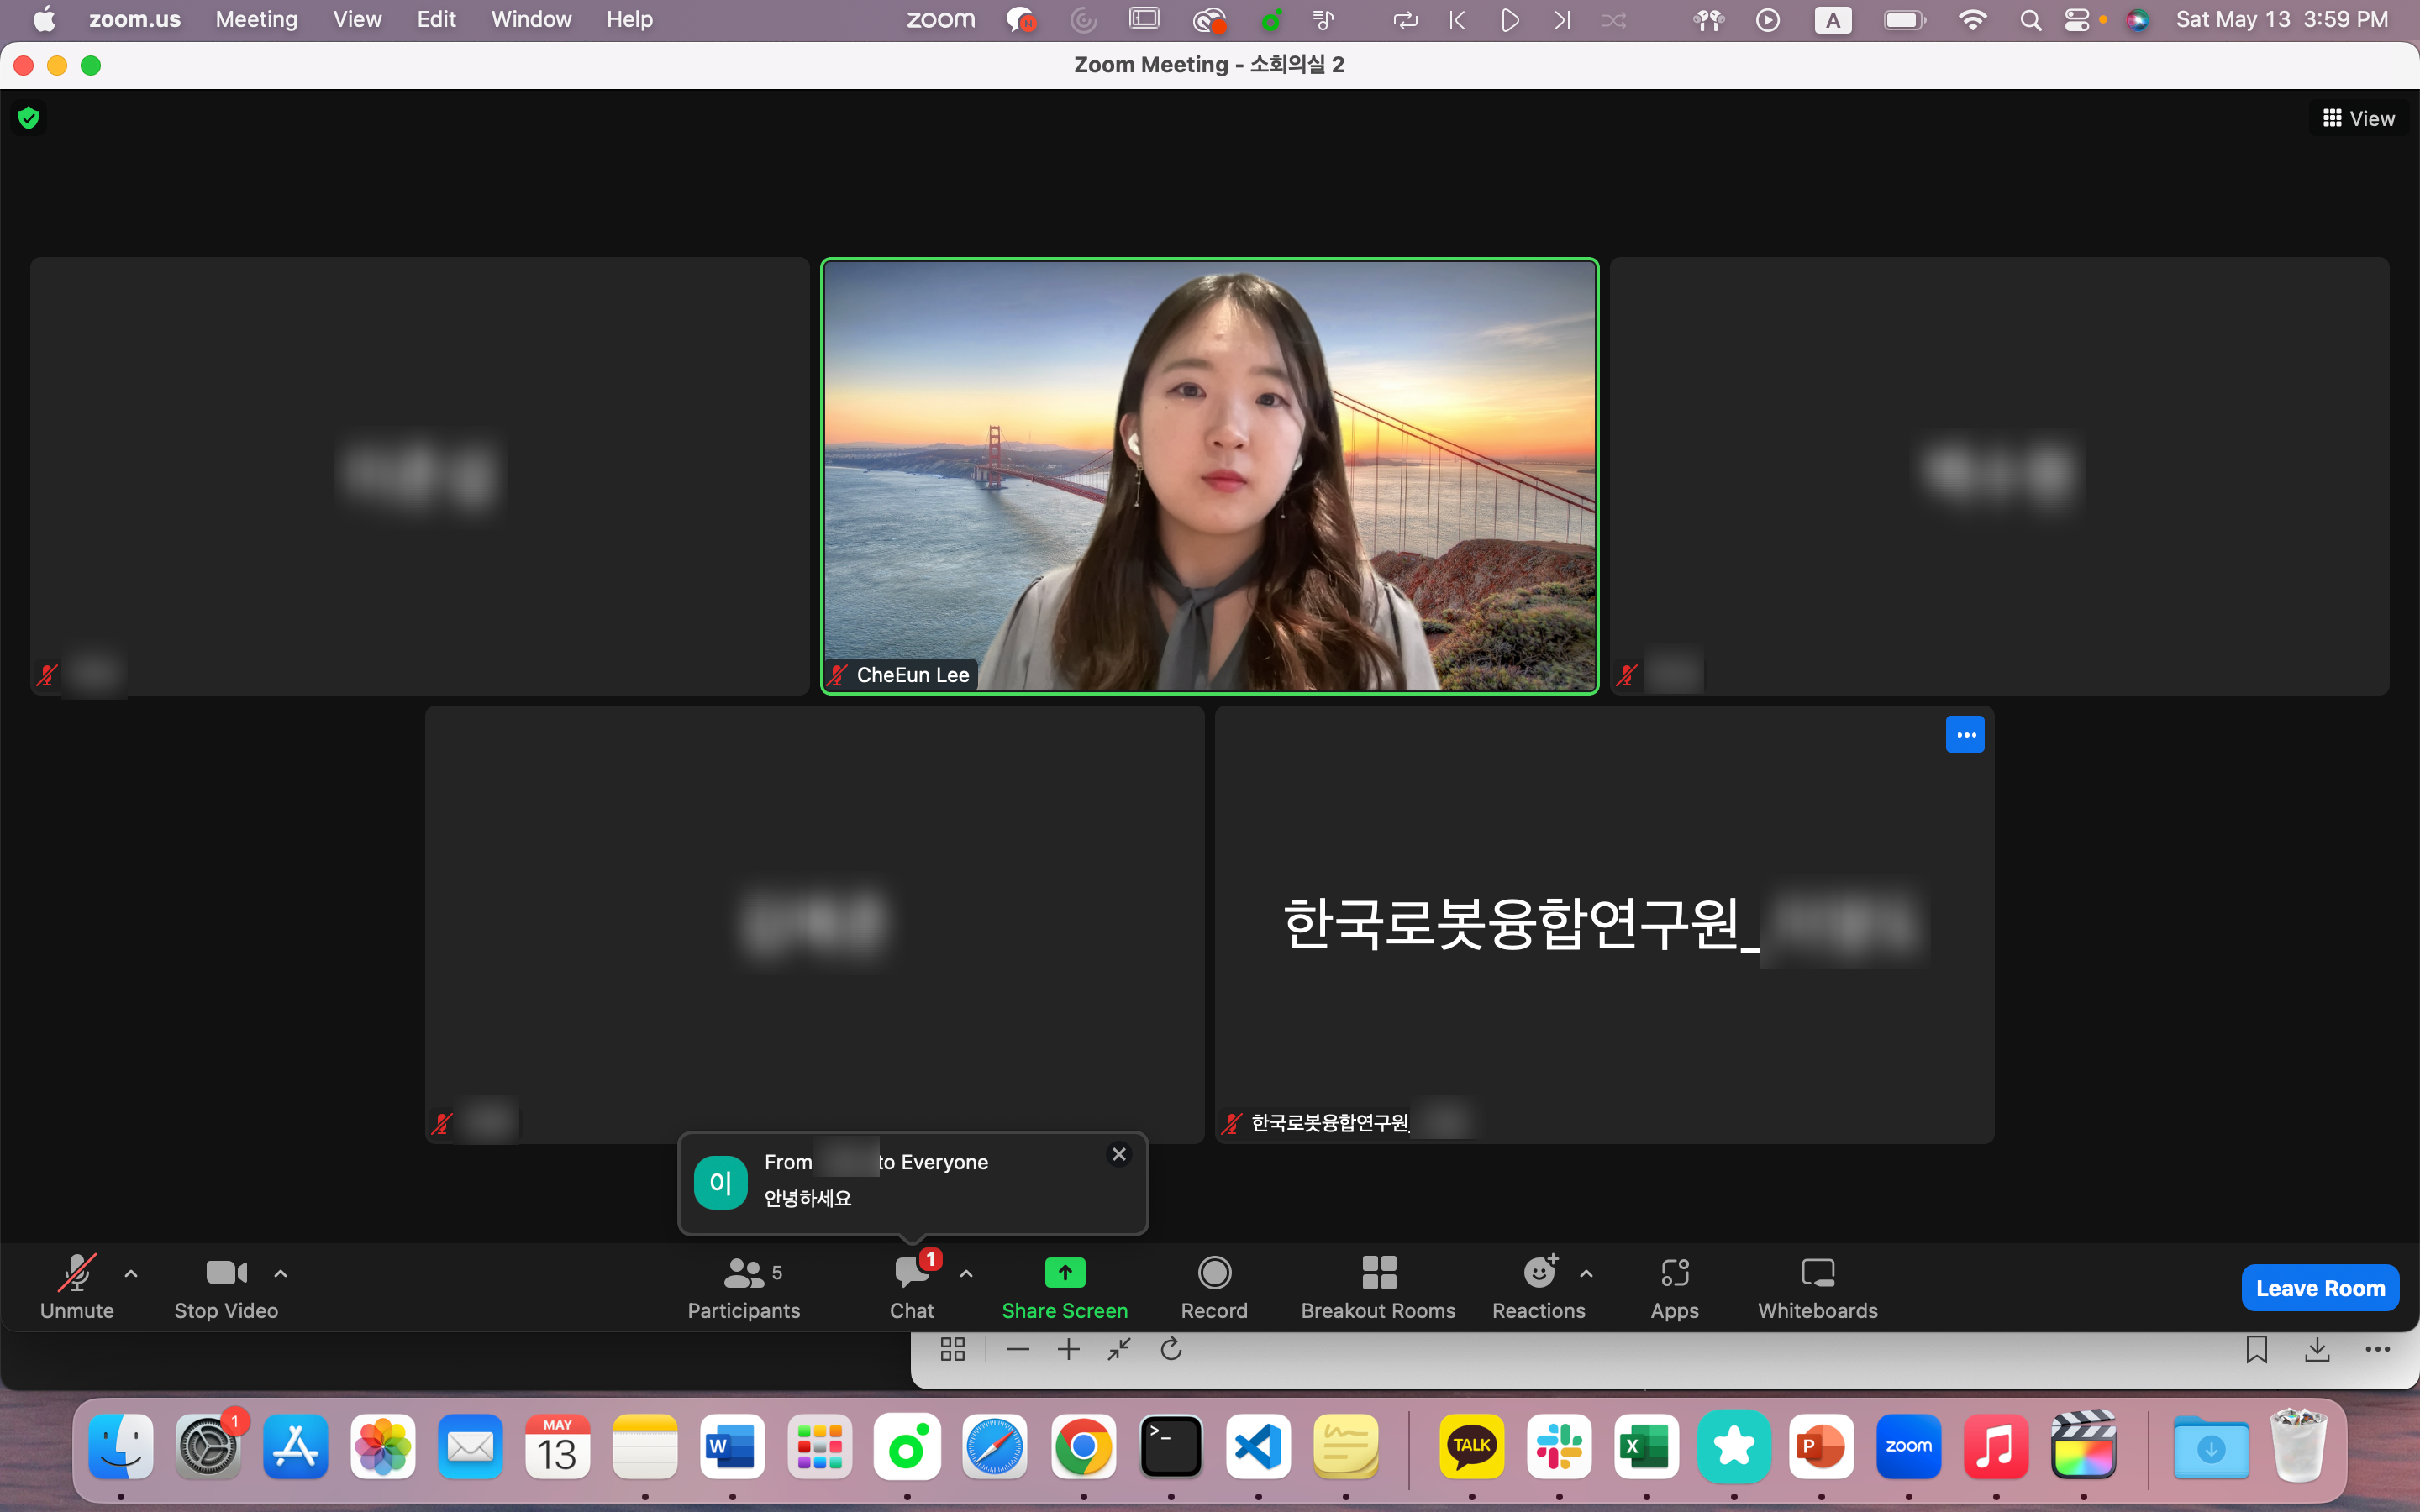Open the Window menu in menu bar
This screenshot has width=2420, height=1512.
tap(530, 19)
